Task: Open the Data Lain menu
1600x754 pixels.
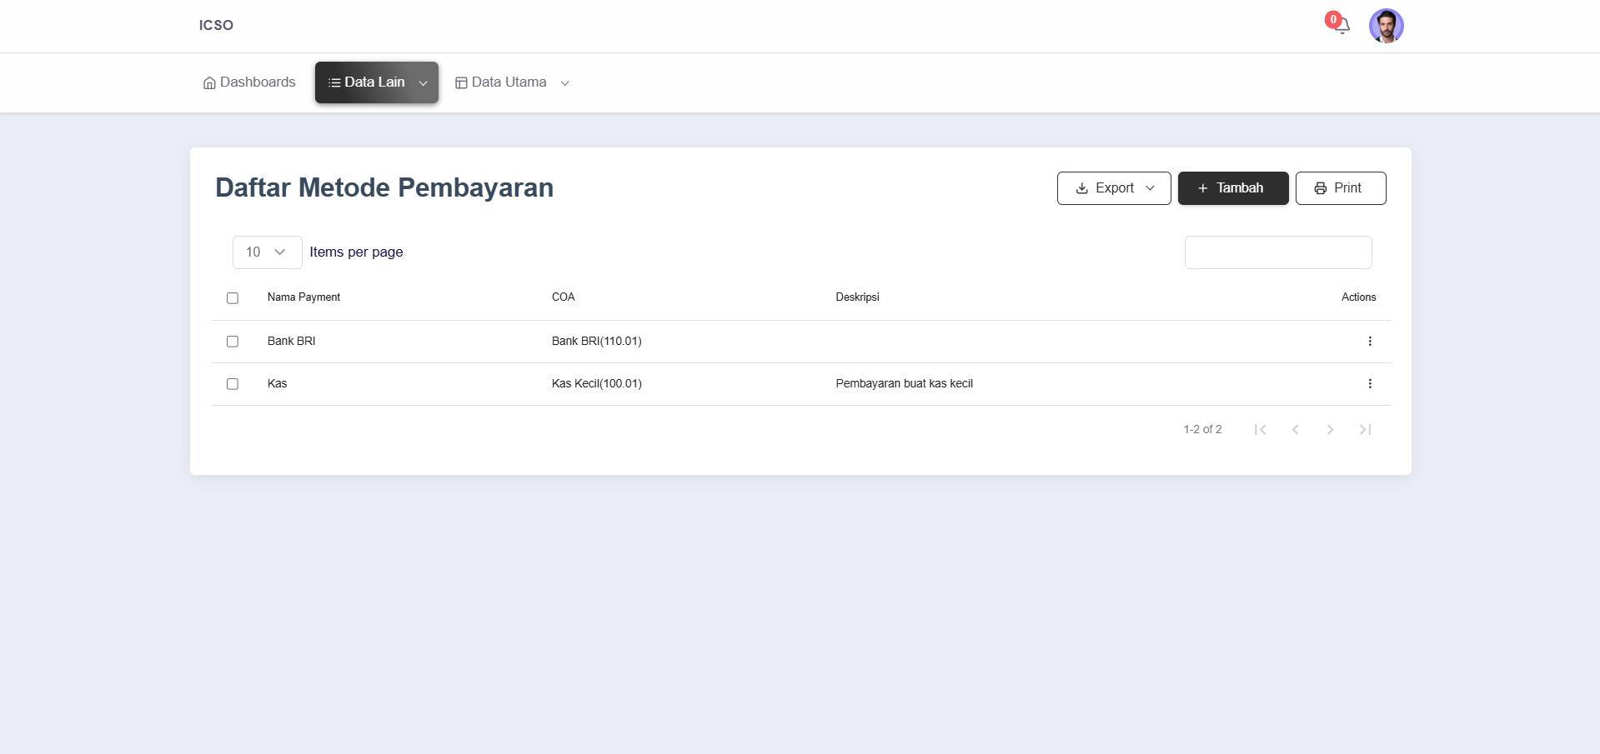Action: click(x=376, y=82)
